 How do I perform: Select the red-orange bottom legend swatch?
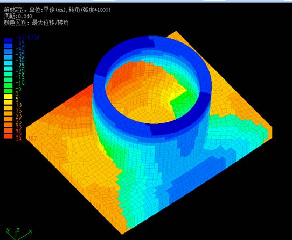point(8,136)
